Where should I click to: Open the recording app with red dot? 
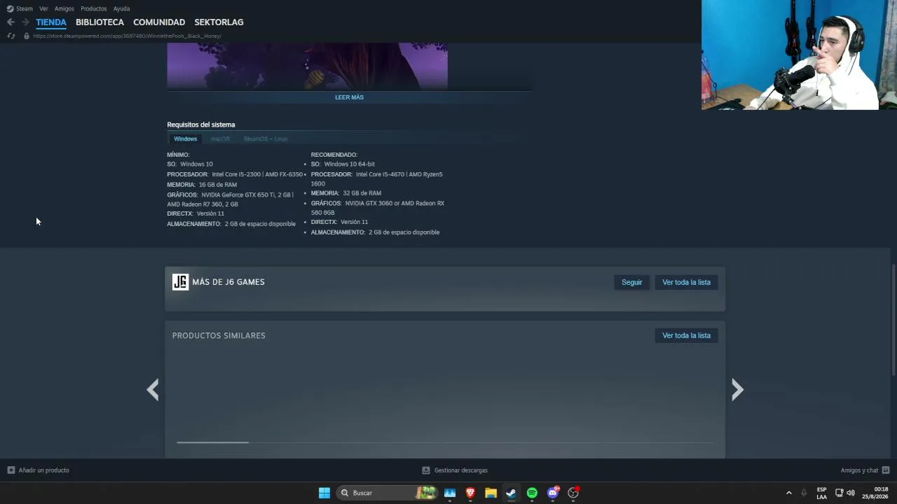[x=573, y=493]
